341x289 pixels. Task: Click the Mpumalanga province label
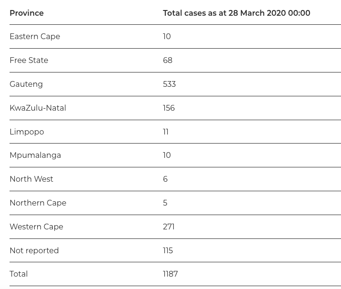click(35, 155)
